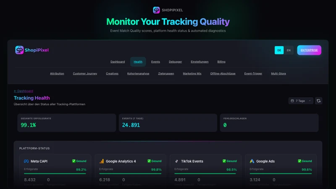Open the Marketing Mix link
336x189 pixels.
192,73
